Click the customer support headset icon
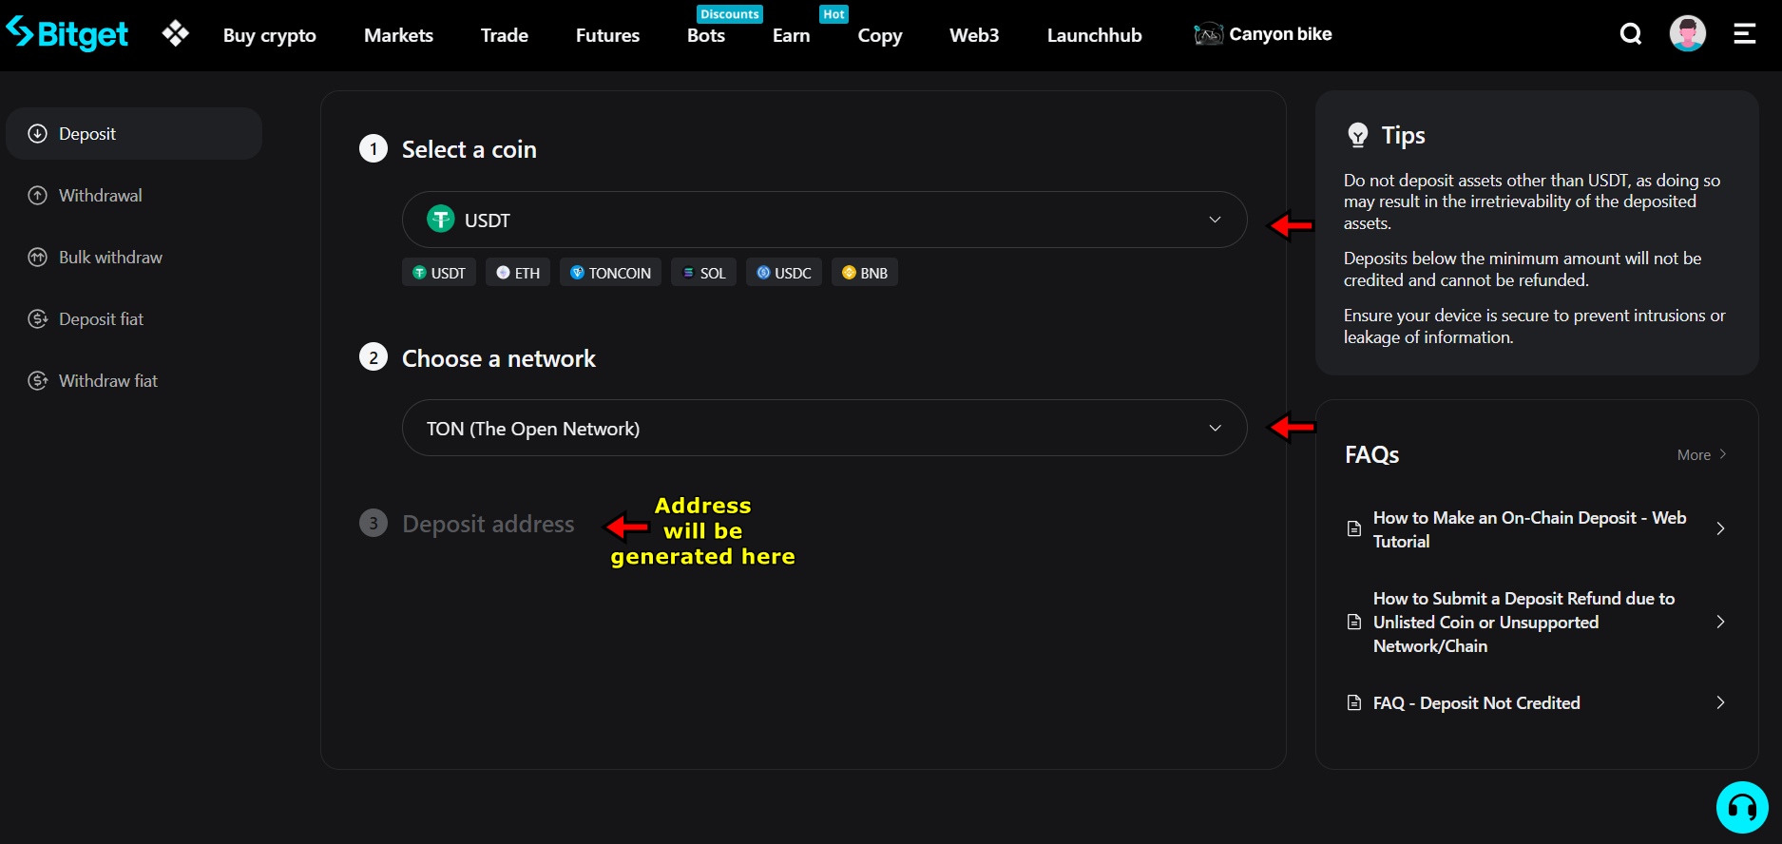This screenshot has height=844, width=1782. [1742, 807]
